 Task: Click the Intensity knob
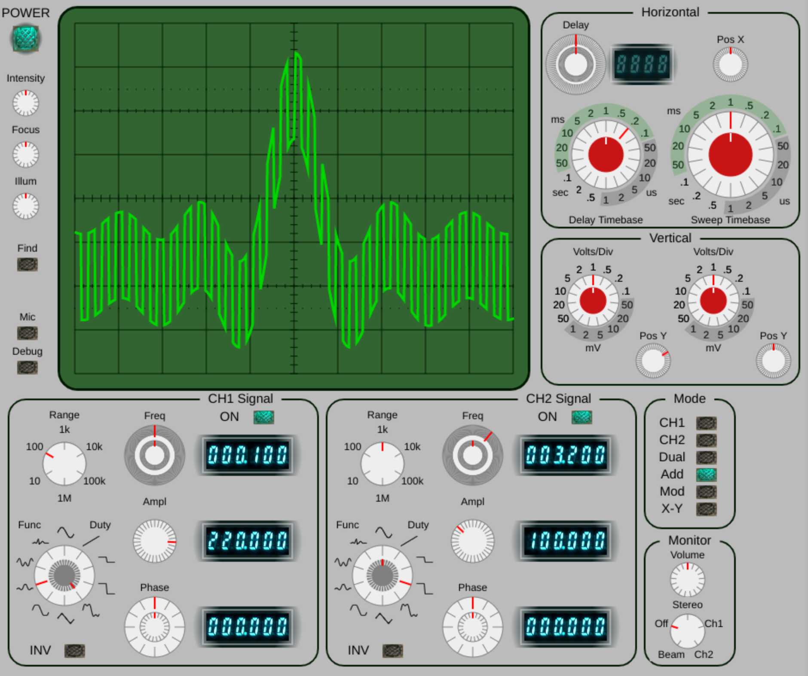tap(26, 103)
